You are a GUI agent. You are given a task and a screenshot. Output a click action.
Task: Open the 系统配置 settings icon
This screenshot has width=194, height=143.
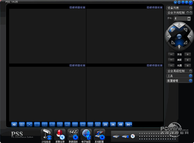pos(99,135)
